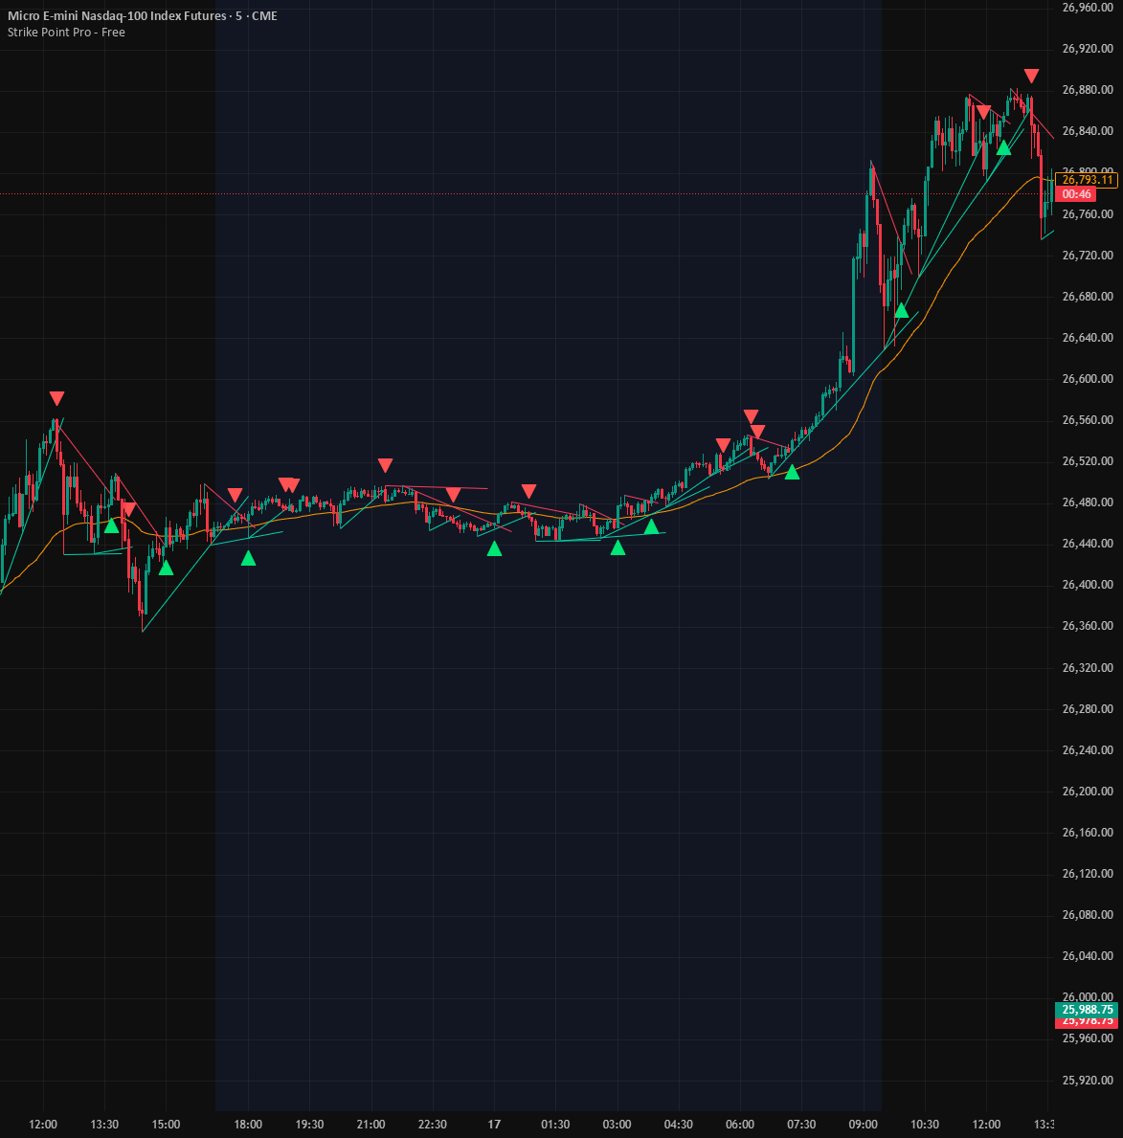This screenshot has height=1138, width=1123.
Task: Click the 25,960.00 price axis label
Action: [x=1087, y=1038]
